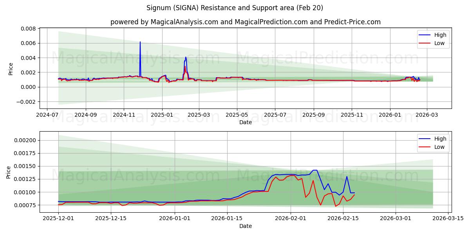Click the 0.008 value on top price axis
The width and height of the screenshot is (470, 235).
click(28, 28)
